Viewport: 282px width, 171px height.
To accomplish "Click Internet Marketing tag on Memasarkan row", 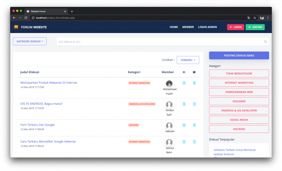I will (x=139, y=83).
